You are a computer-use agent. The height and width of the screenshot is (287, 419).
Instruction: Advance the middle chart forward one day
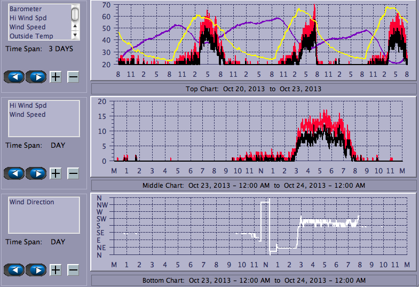(36, 173)
